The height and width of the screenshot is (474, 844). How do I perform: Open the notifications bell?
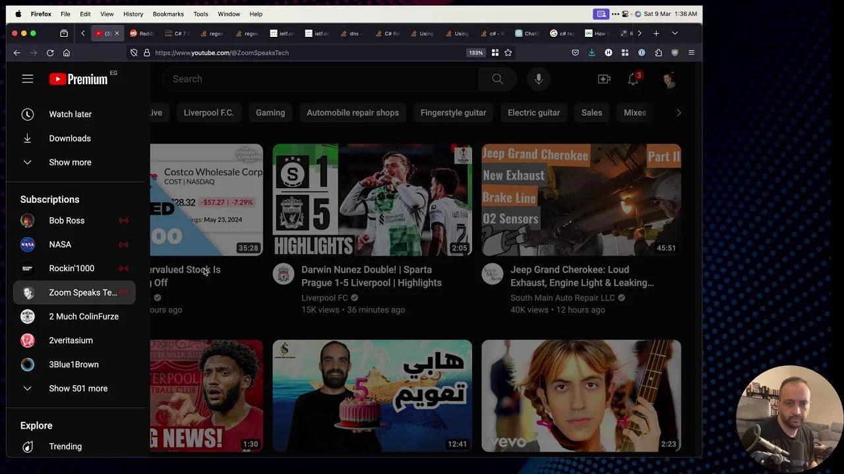point(633,79)
